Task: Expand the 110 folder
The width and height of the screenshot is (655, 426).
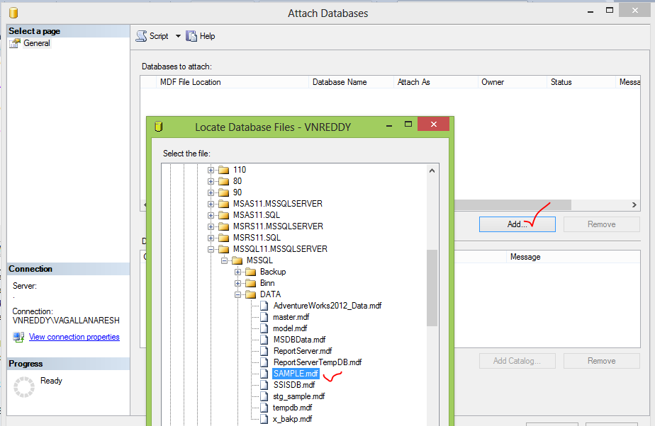Action: pyautogui.click(x=211, y=170)
